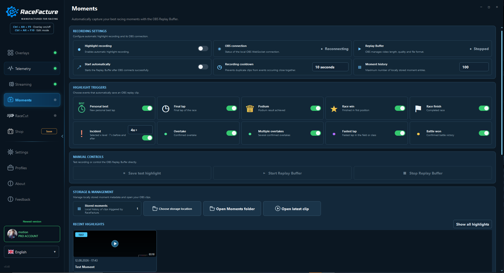Image resolution: width=504 pixels, height=273 pixels.
Task: Click the Moment history 100 field
Action: pos(474,67)
